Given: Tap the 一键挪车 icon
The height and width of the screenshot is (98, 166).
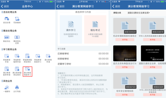Looking at the screenshot, I should pos(7,89).
